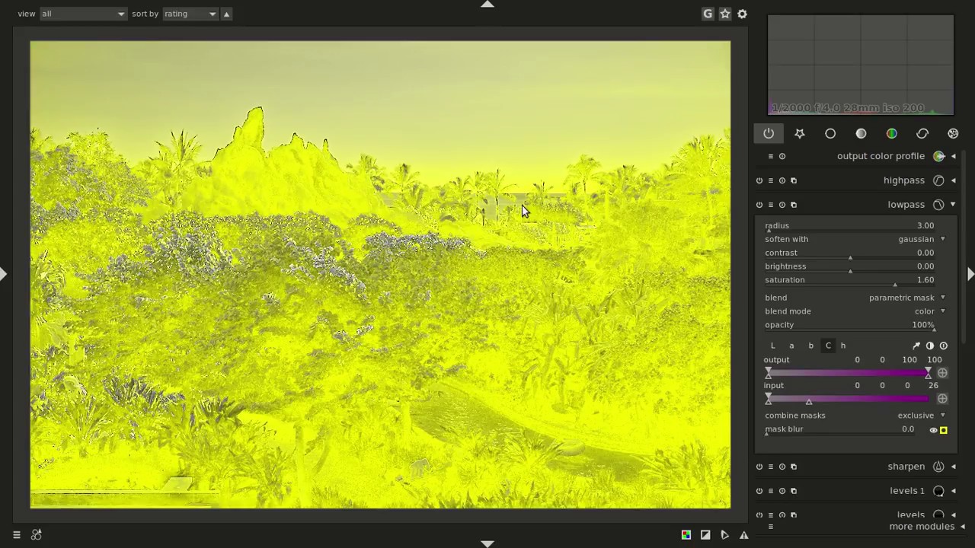Expand the sharpen module arrow
Image resolution: width=975 pixels, height=548 pixels.
pyautogui.click(x=953, y=467)
